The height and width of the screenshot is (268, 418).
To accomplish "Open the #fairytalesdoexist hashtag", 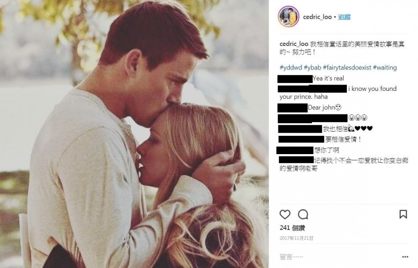I will [347, 67].
